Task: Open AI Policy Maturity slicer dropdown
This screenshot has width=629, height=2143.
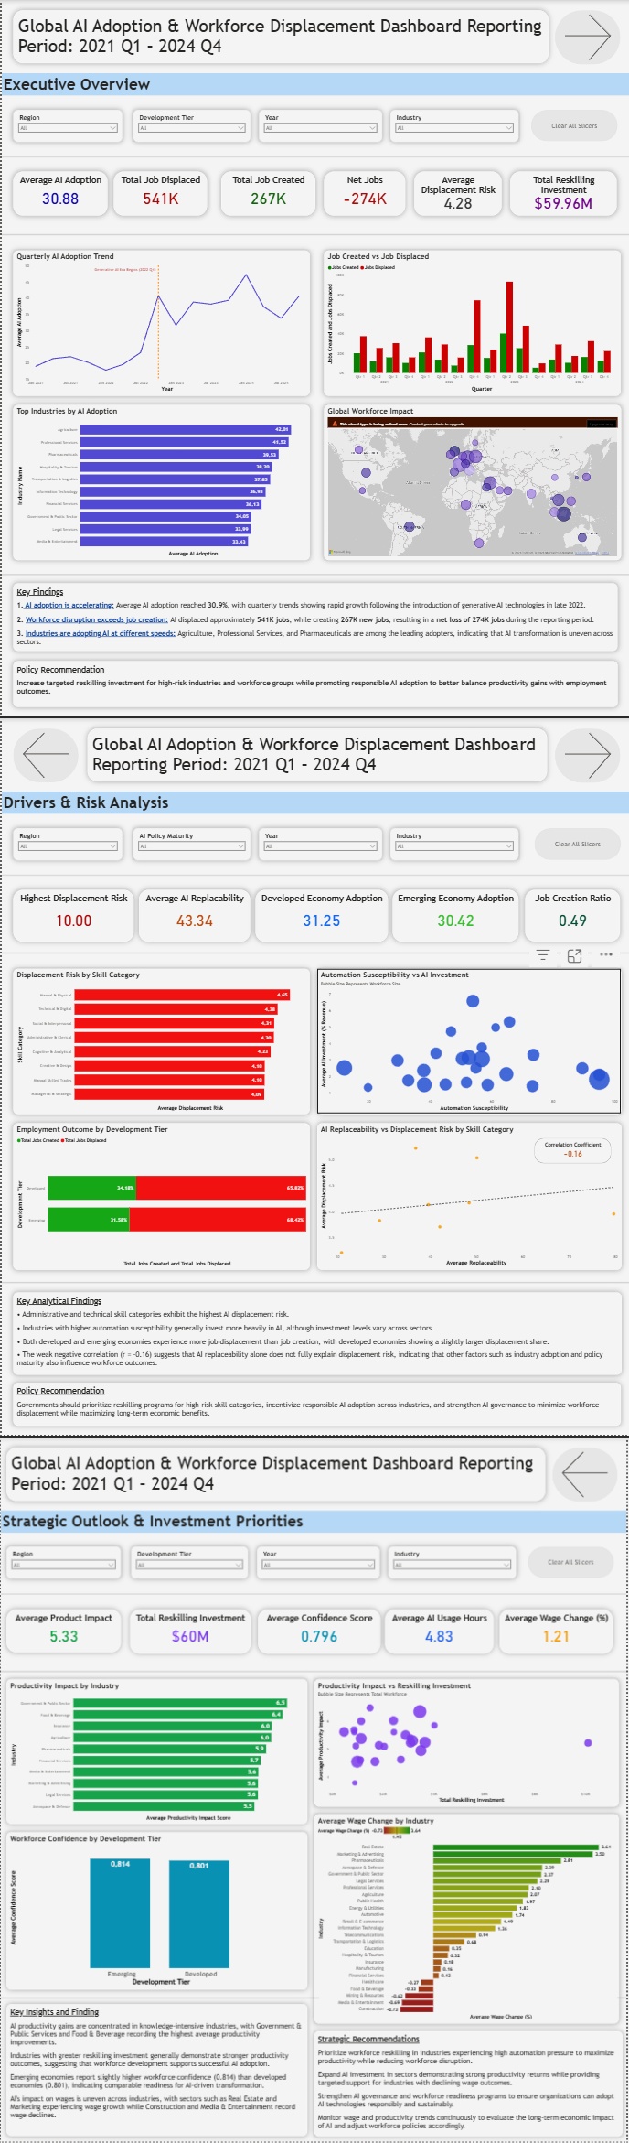Action: coord(192,846)
